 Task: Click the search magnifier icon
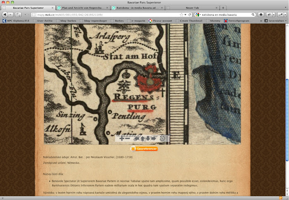click(253, 14)
